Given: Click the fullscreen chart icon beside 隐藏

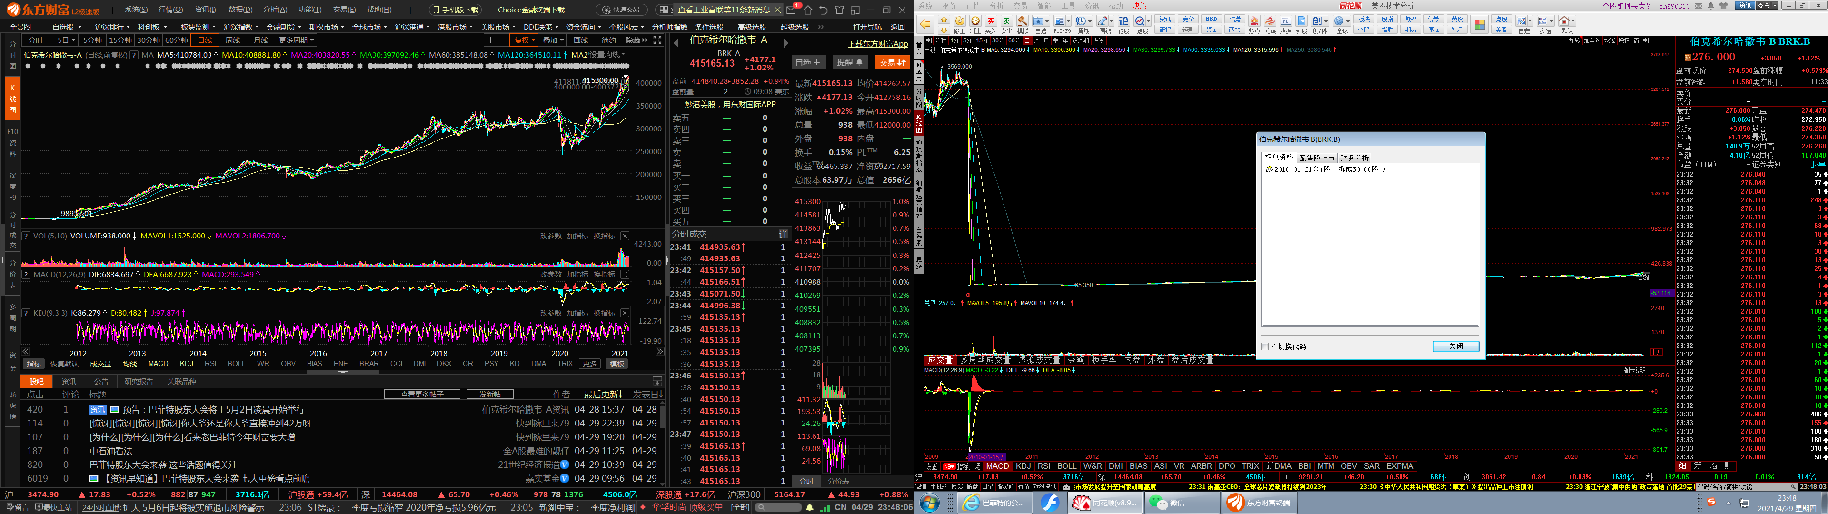Looking at the screenshot, I should click(657, 40).
